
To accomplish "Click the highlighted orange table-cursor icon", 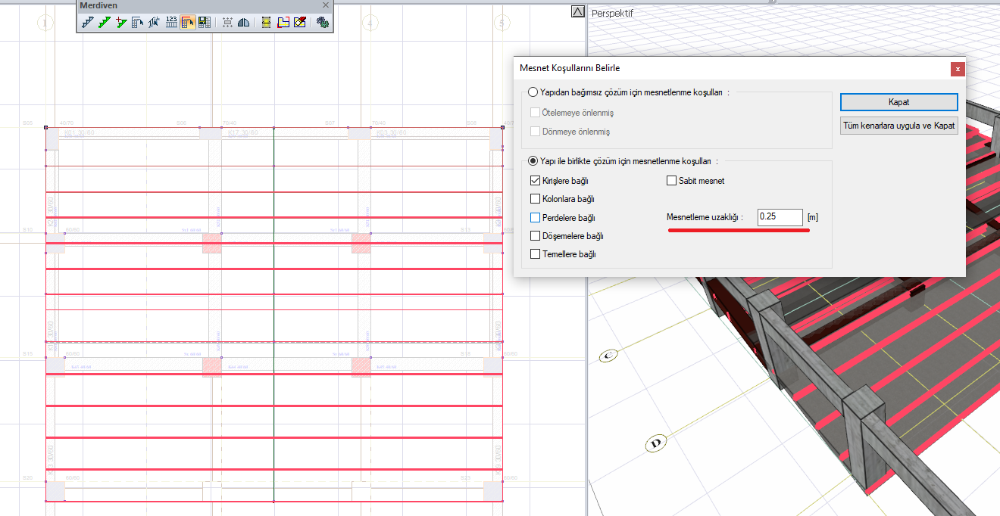I will click(187, 23).
